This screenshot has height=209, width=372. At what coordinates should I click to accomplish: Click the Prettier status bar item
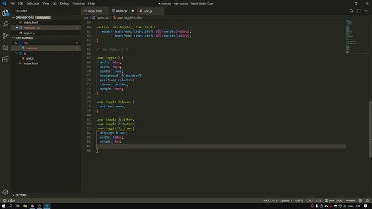click(350, 201)
